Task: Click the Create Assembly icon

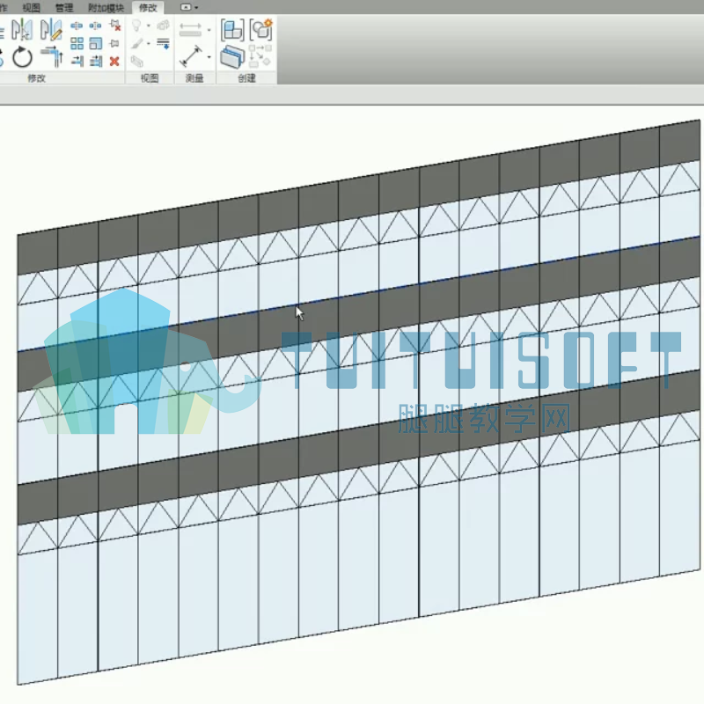Action: (232, 30)
